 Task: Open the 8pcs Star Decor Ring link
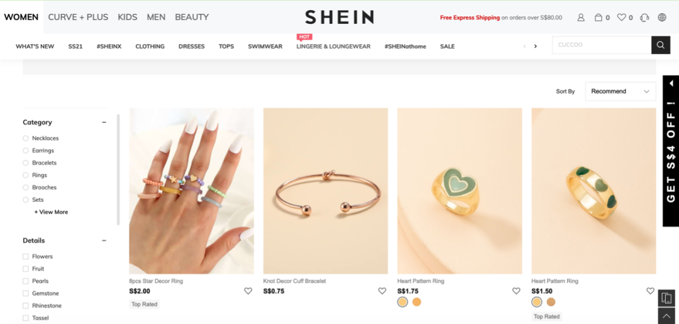tap(156, 281)
